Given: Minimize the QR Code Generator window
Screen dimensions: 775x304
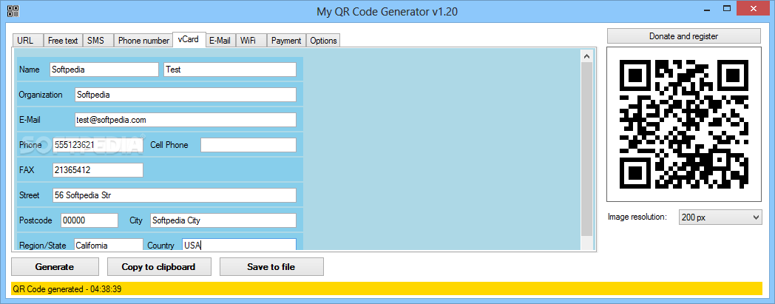Looking at the screenshot, I should click(x=706, y=10).
